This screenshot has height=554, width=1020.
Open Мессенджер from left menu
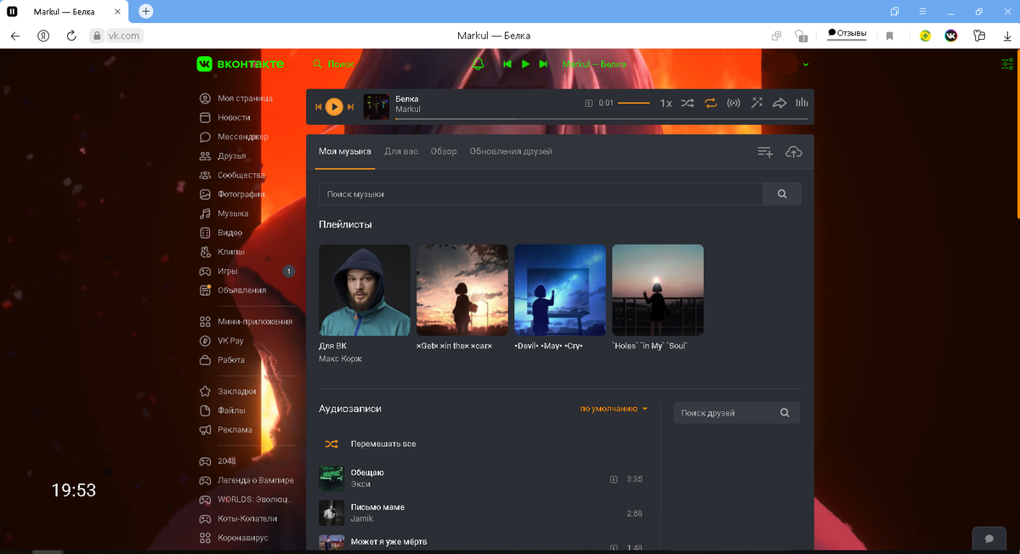tap(233, 137)
